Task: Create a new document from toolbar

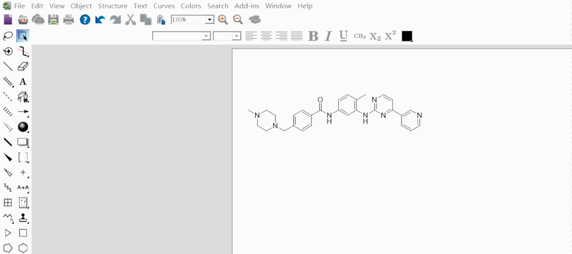Action: click(x=7, y=19)
